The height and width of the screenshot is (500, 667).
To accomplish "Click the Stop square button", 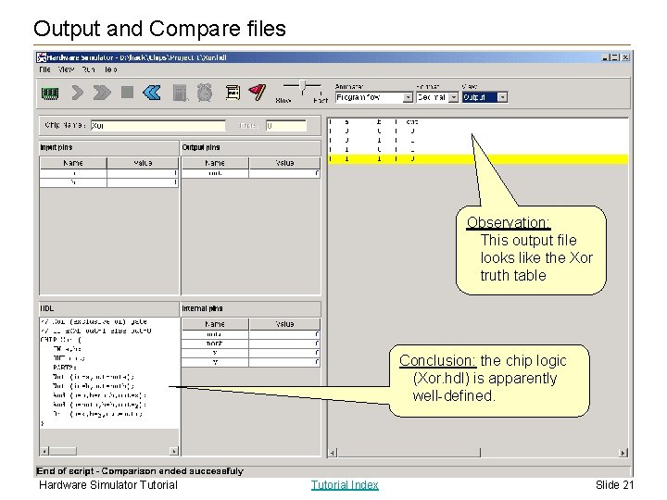I will click(x=127, y=93).
